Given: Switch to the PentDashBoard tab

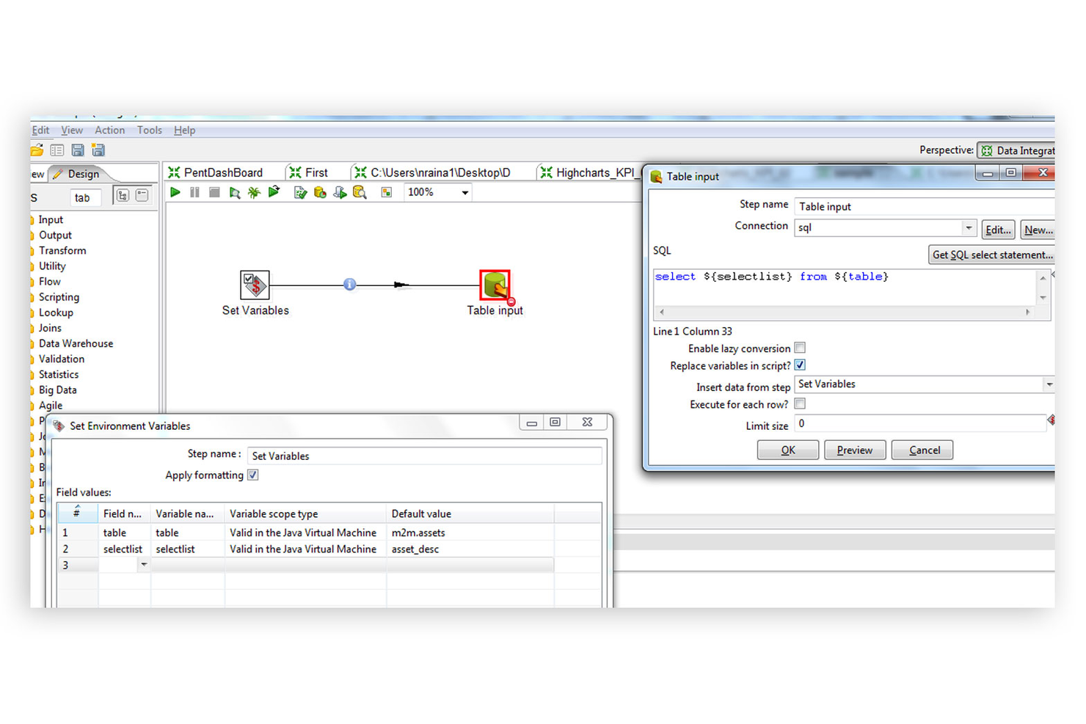Looking at the screenshot, I should pos(222,172).
